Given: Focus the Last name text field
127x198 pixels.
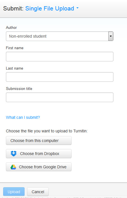Looking at the screenshot, I should coord(60,77).
